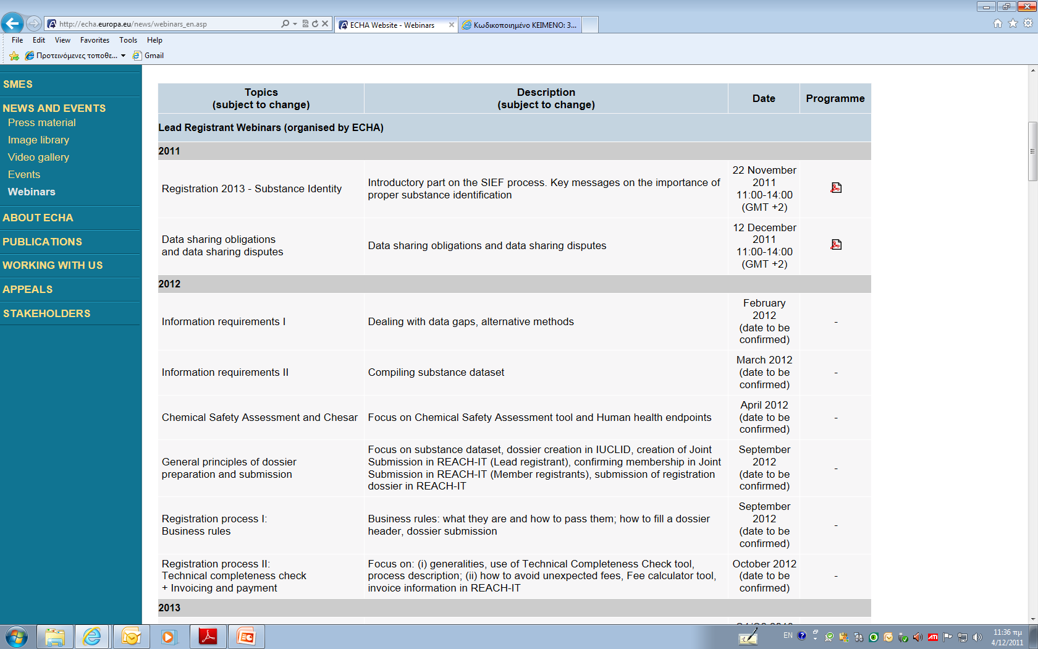This screenshot has width=1038, height=649.
Task: Click the EN language indicator
Action: [788, 635]
